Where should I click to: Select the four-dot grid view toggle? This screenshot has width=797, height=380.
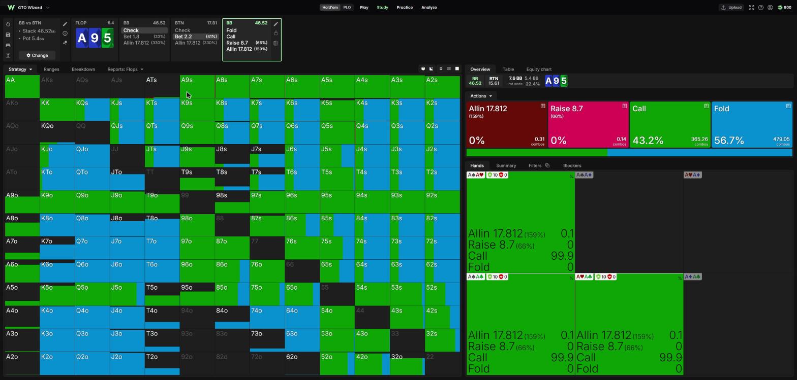pyautogui.click(x=441, y=69)
